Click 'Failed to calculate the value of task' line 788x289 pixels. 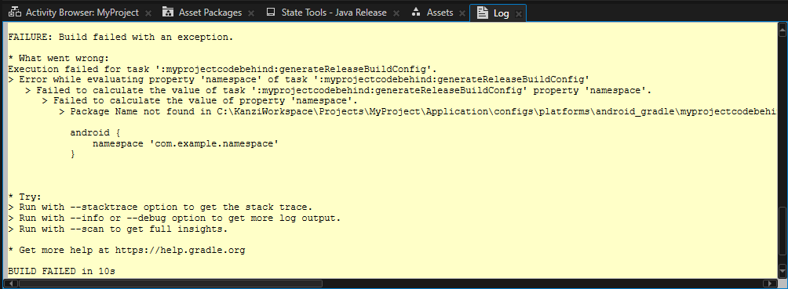click(338, 91)
